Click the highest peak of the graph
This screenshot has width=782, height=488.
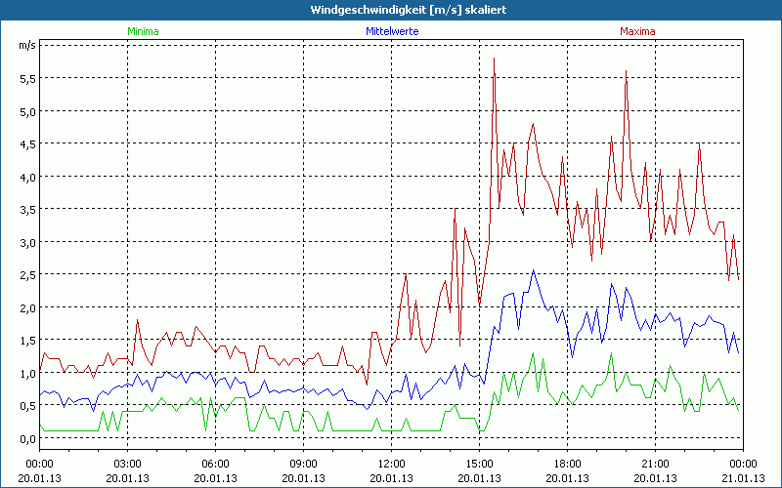point(495,60)
